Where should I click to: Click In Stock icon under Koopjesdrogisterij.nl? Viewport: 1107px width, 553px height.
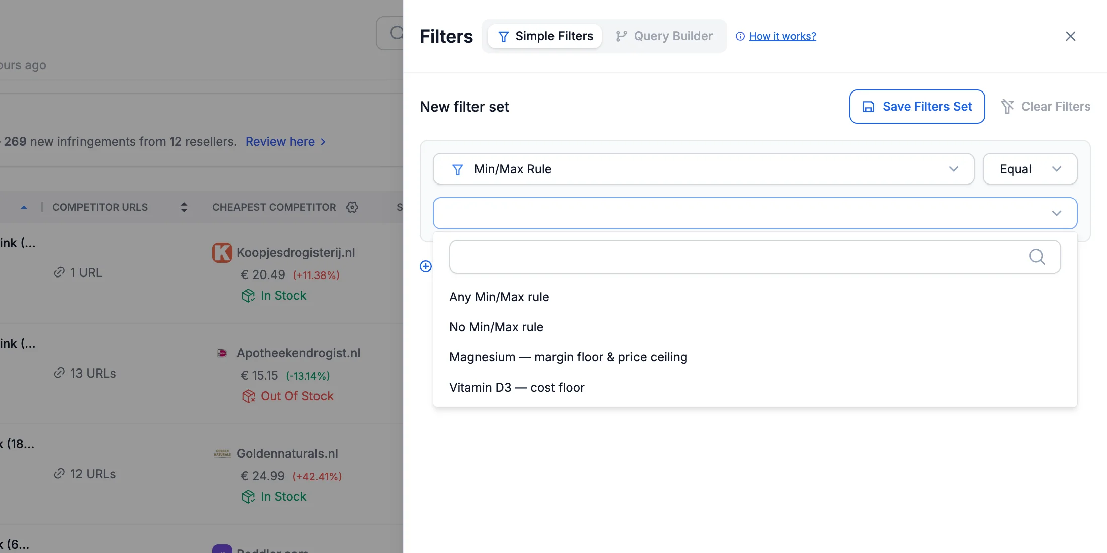pyautogui.click(x=248, y=296)
